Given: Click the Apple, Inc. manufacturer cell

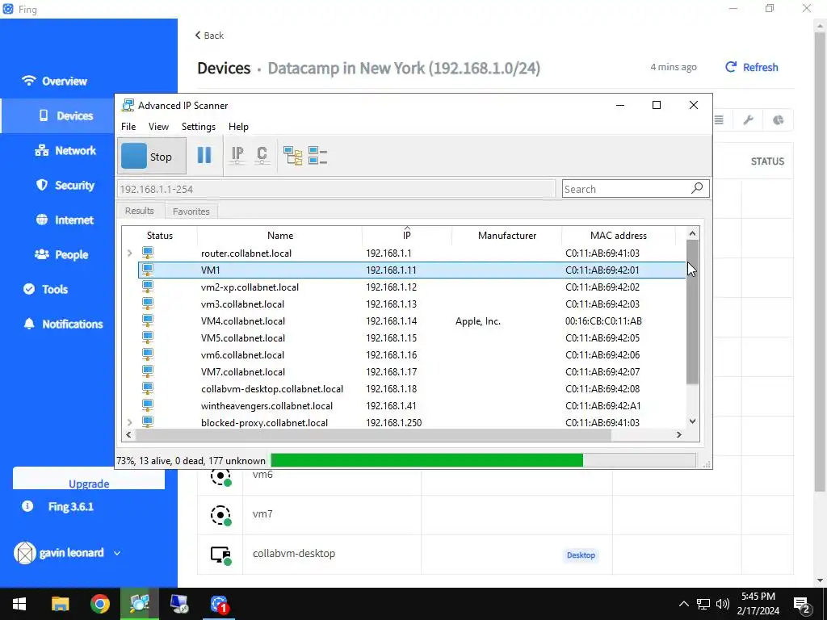Looking at the screenshot, I should 478,321.
